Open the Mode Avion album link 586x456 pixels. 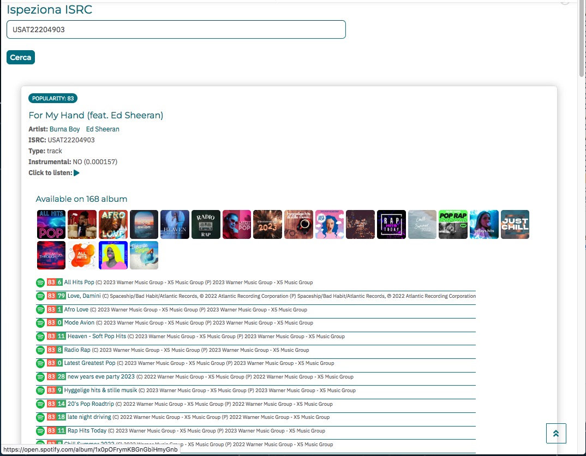tap(79, 323)
